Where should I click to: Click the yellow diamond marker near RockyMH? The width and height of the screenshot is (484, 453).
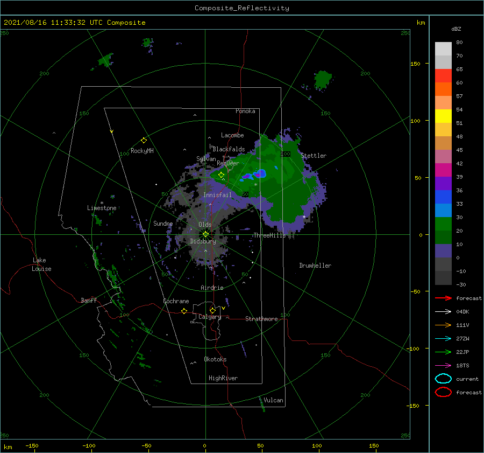coord(144,141)
